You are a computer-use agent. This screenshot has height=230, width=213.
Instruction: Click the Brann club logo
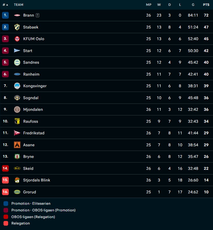click(x=17, y=15)
